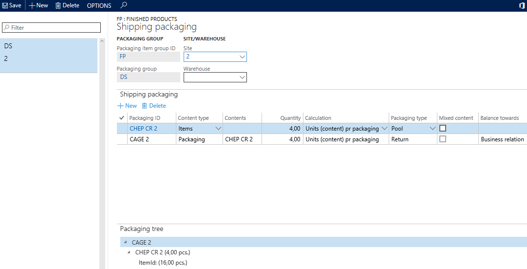The image size is (527, 269).
Task: Select the DS 2 record in list
Action: (x=49, y=56)
